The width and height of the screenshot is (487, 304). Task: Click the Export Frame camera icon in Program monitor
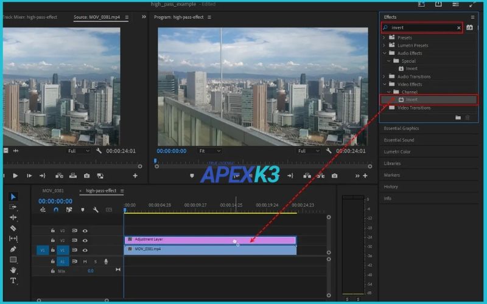click(334, 176)
